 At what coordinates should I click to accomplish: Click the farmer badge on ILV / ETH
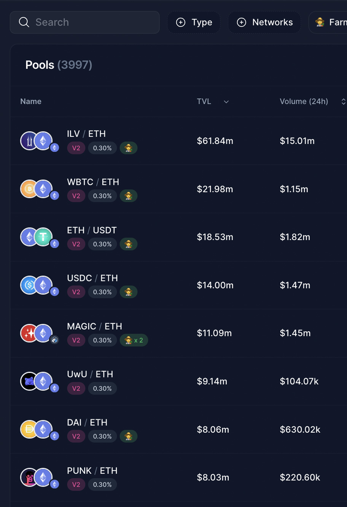pyautogui.click(x=129, y=148)
